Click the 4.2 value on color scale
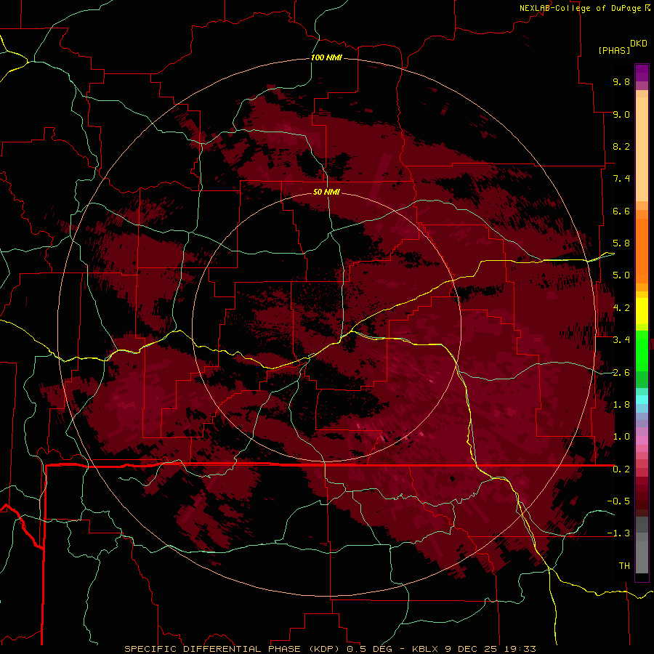The width and height of the screenshot is (654, 654). tap(621, 308)
